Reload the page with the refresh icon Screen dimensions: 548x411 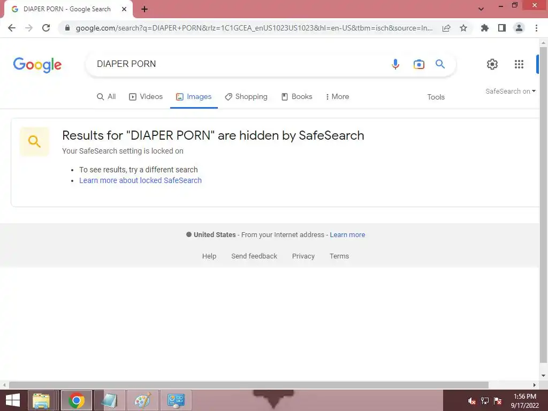46,28
